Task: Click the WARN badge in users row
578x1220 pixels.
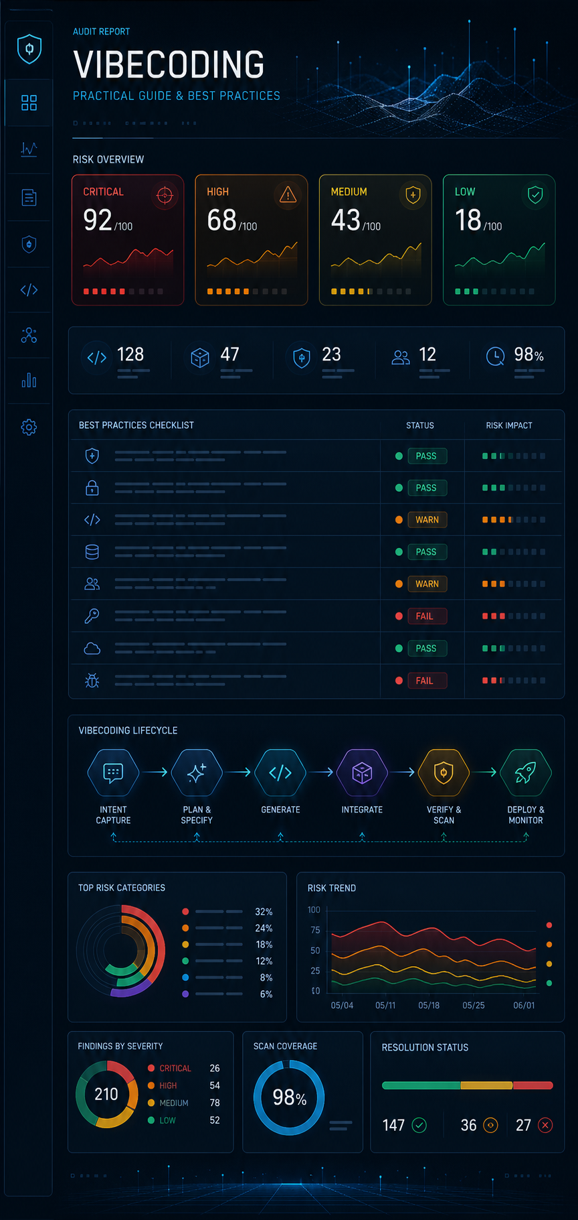Action: 427,584
